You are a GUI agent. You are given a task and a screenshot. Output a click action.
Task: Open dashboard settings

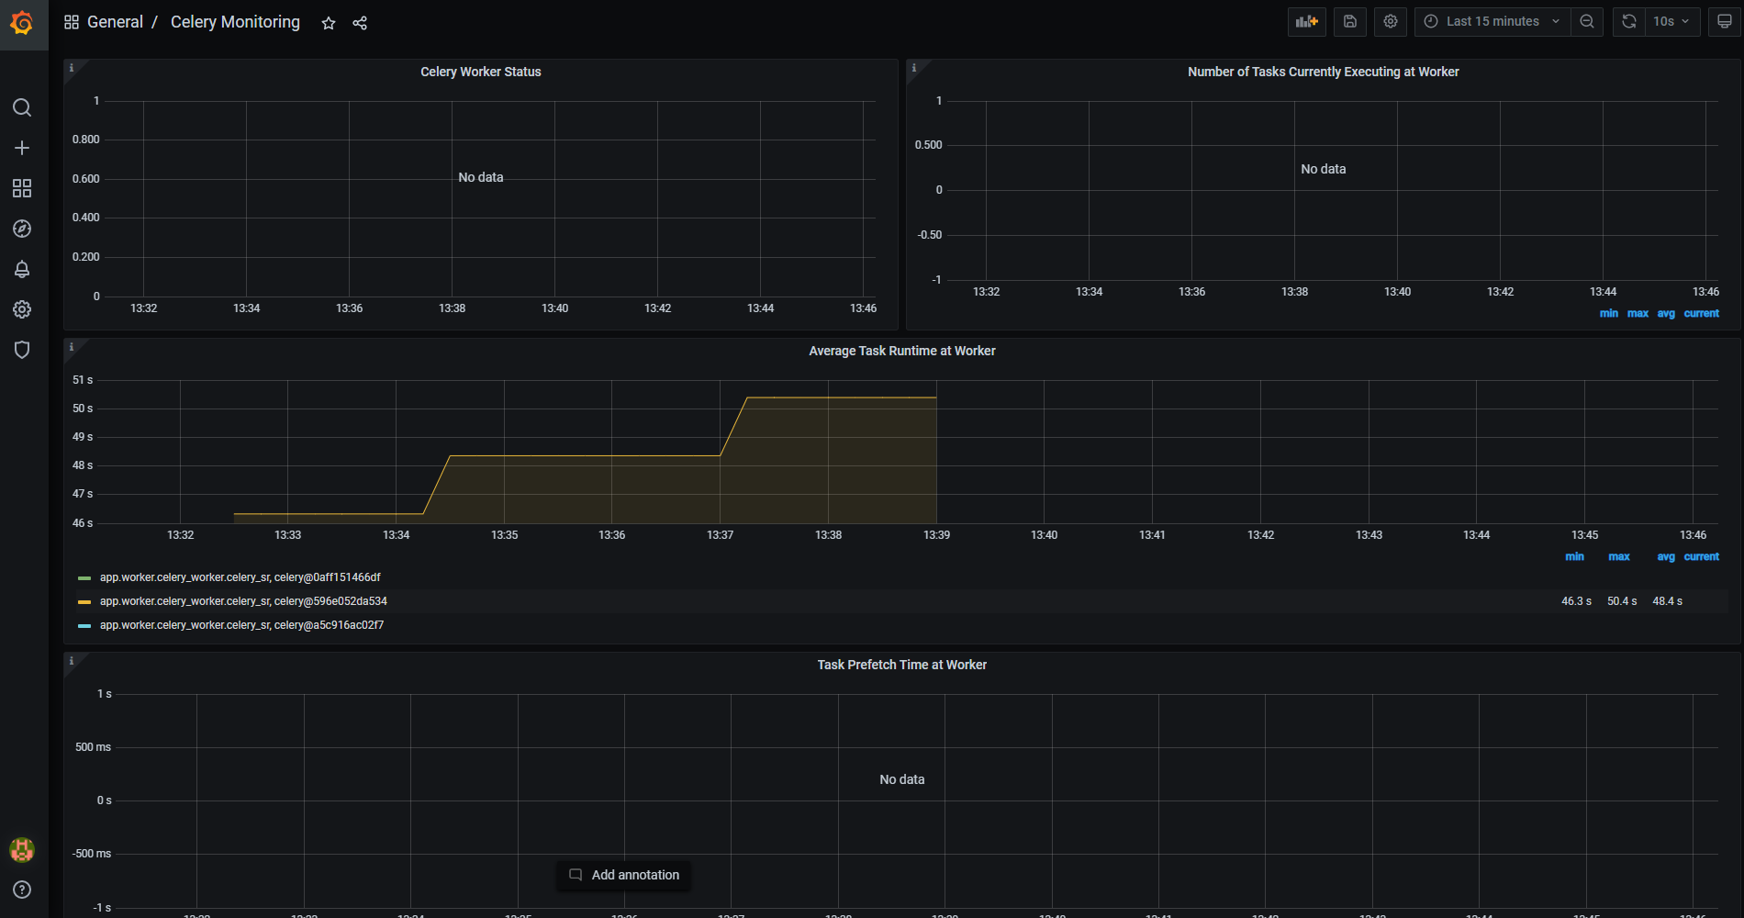1390,21
